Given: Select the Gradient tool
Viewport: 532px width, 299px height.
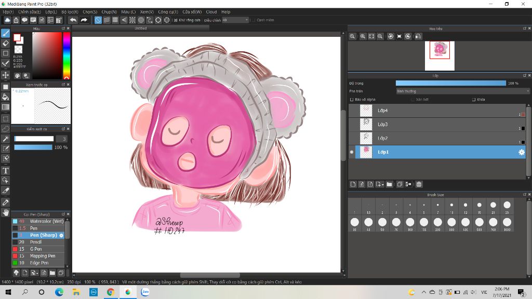Looking at the screenshot, I should (x=5, y=107).
